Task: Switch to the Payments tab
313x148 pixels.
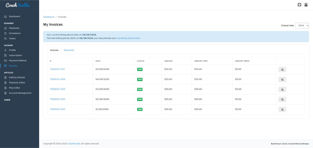Action: [69, 50]
